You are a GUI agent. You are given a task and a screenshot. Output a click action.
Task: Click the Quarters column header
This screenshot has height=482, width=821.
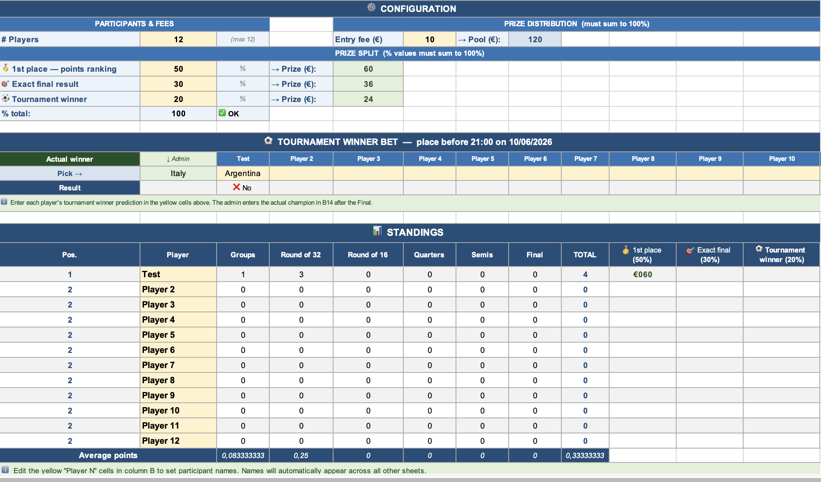point(430,255)
